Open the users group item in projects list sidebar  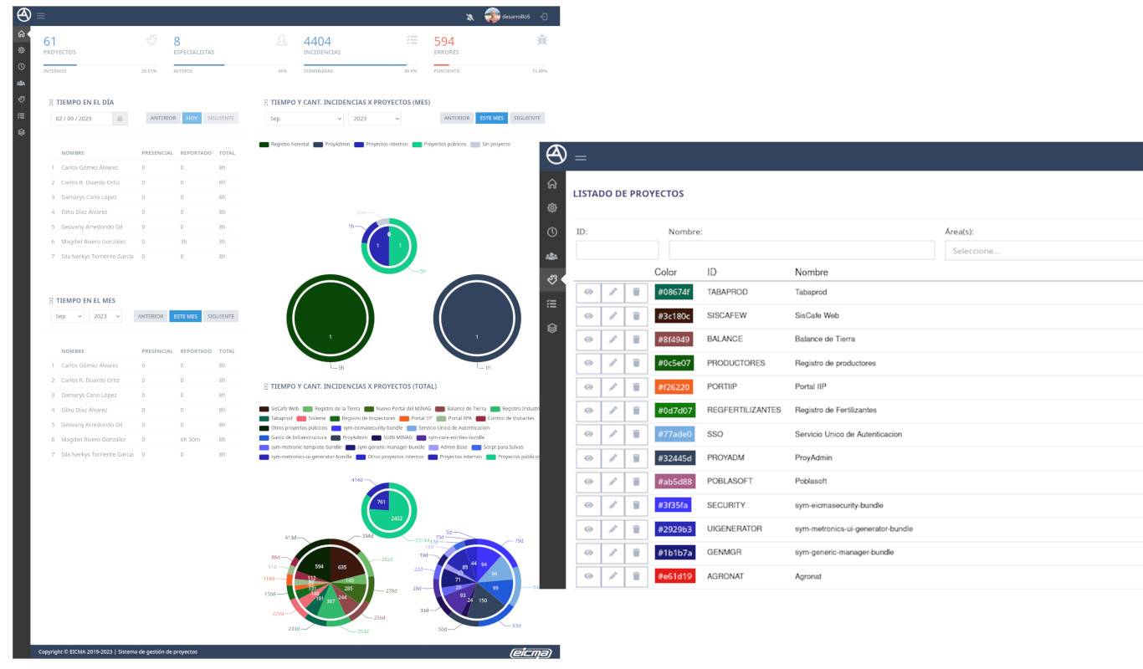[552, 256]
